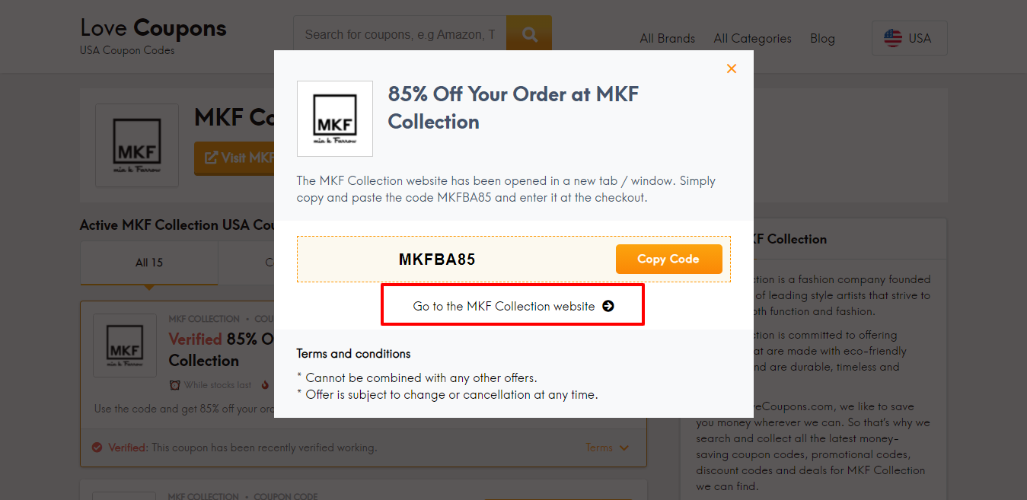Click the flame icon next to While stocks last
The image size is (1027, 500).
pyautogui.click(x=266, y=385)
